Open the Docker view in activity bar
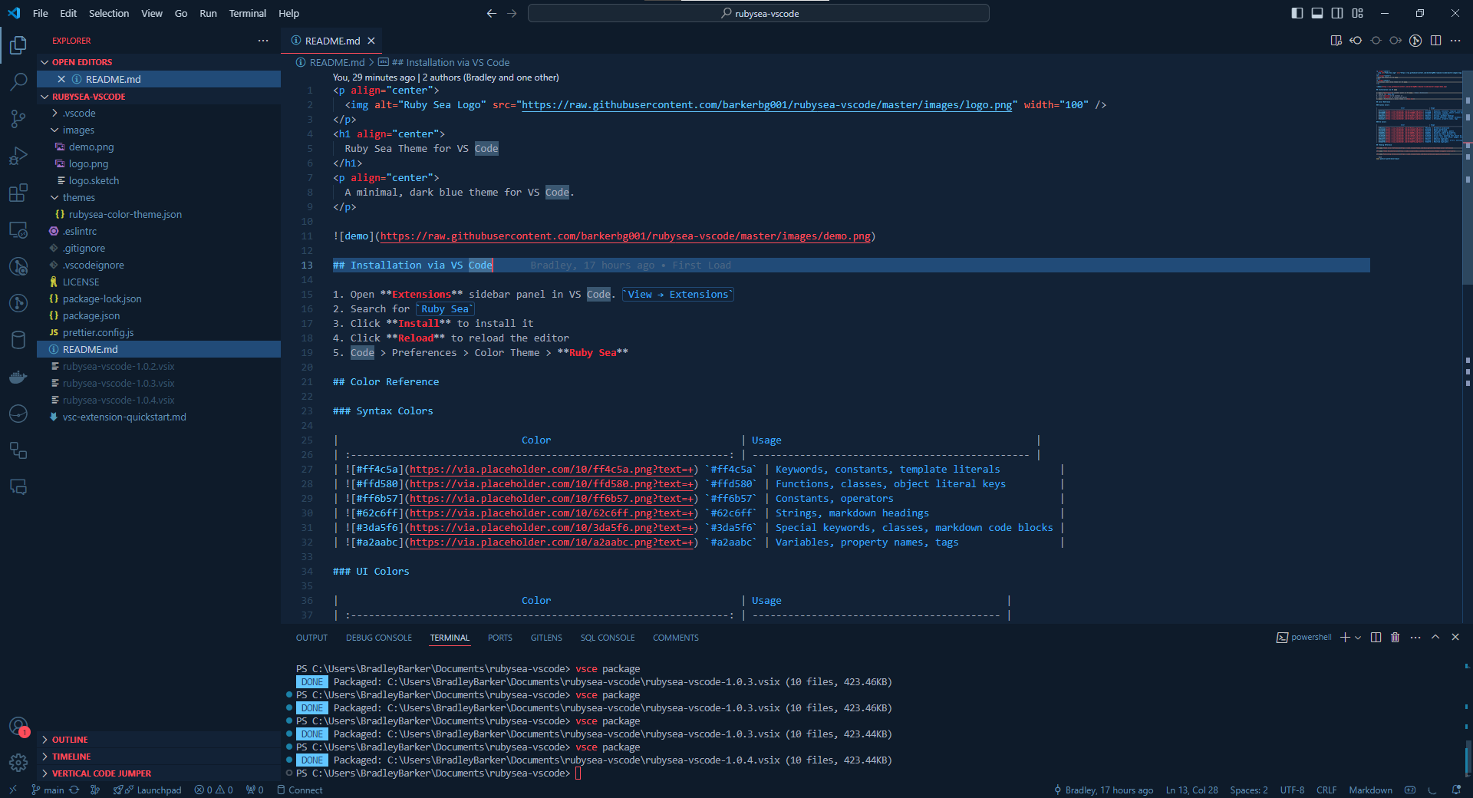Screen dimensions: 1473x798 point(18,377)
